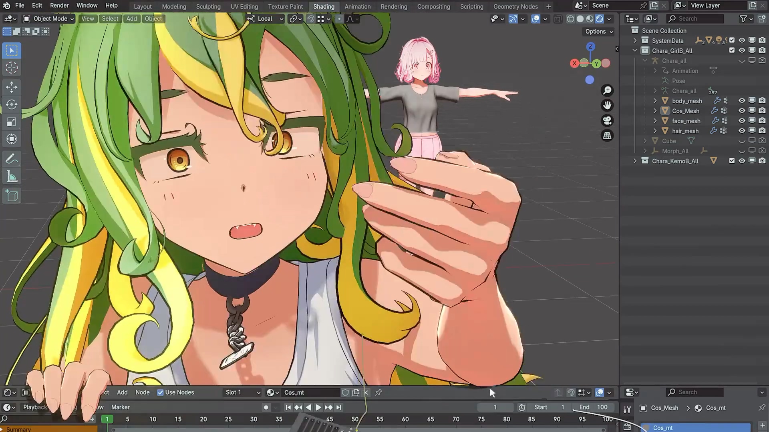This screenshot has height=432, width=769.
Task: Jump to the timeline end frame
Action: (339, 407)
